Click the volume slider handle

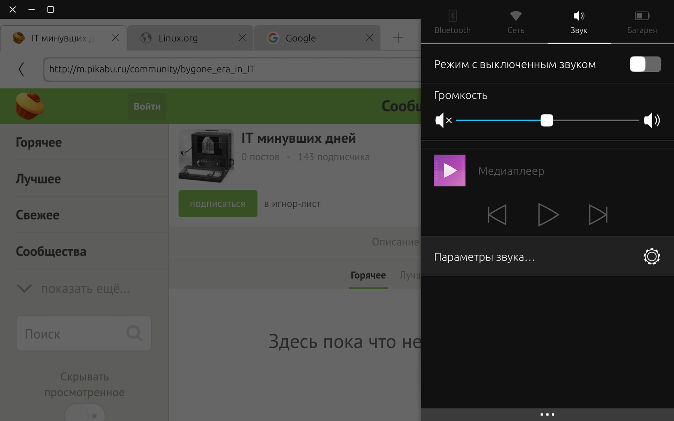pos(547,120)
